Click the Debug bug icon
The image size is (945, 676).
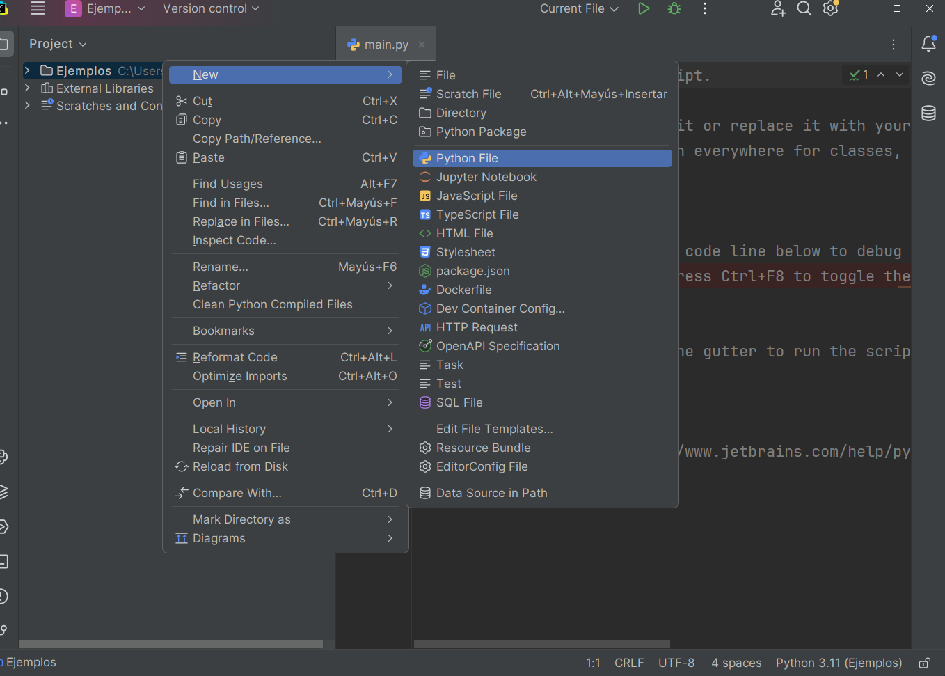[674, 9]
